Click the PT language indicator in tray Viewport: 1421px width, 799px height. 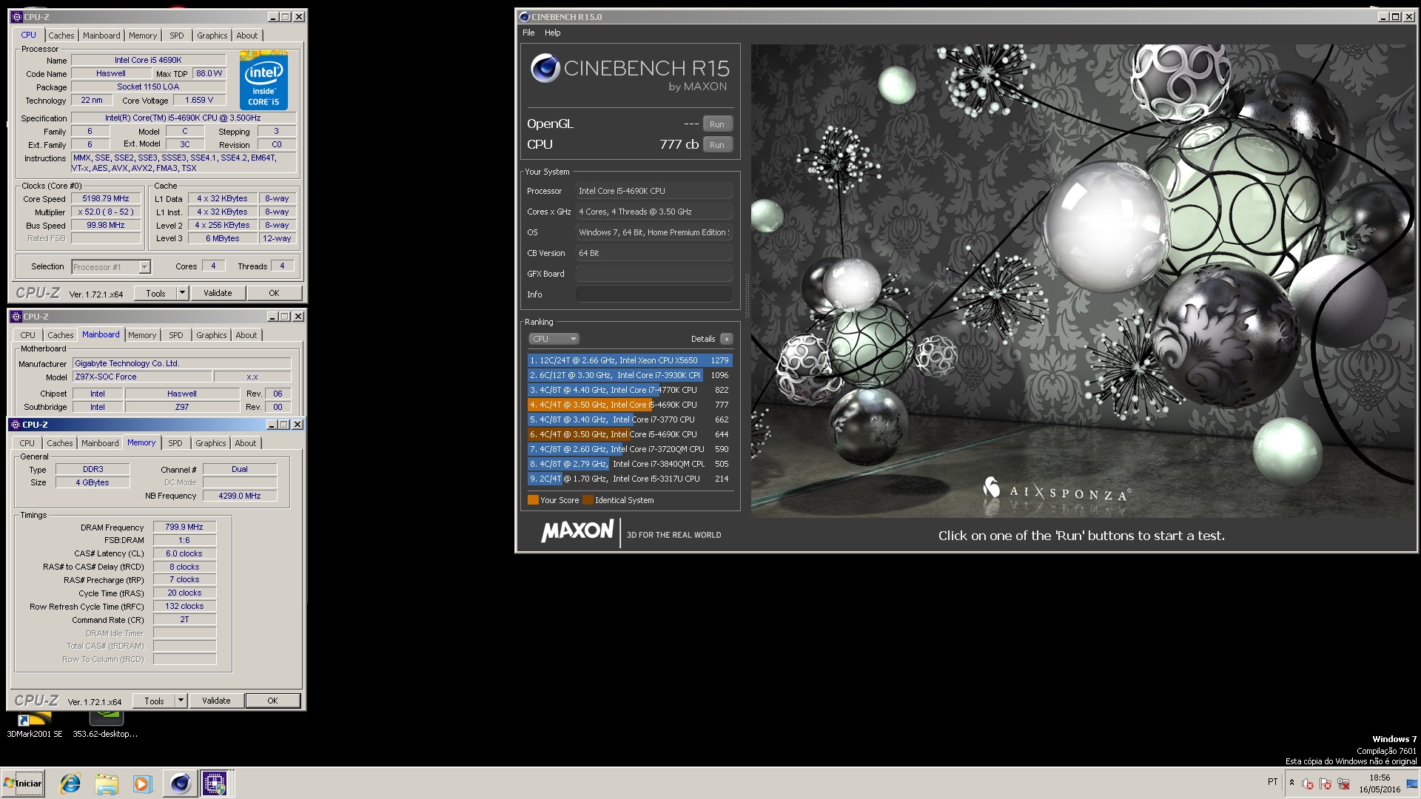click(x=1272, y=782)
